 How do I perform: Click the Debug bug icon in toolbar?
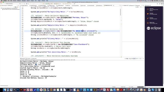click(45, 4)
